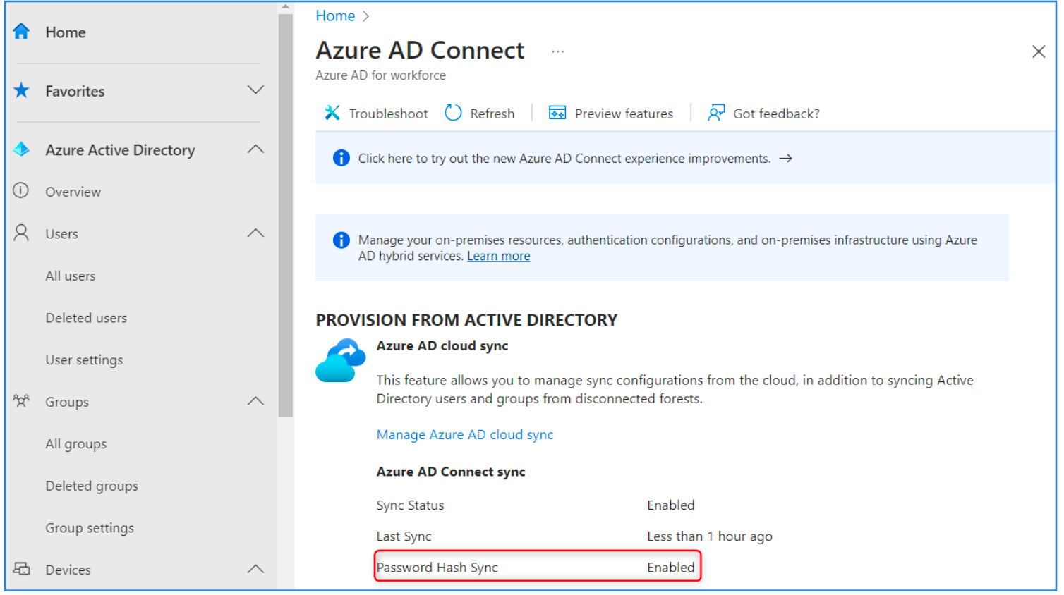Screen dimensions: 1064x595
Task: Click the Azure AD cloud sync icon
Action: click(x=340, y=360)
